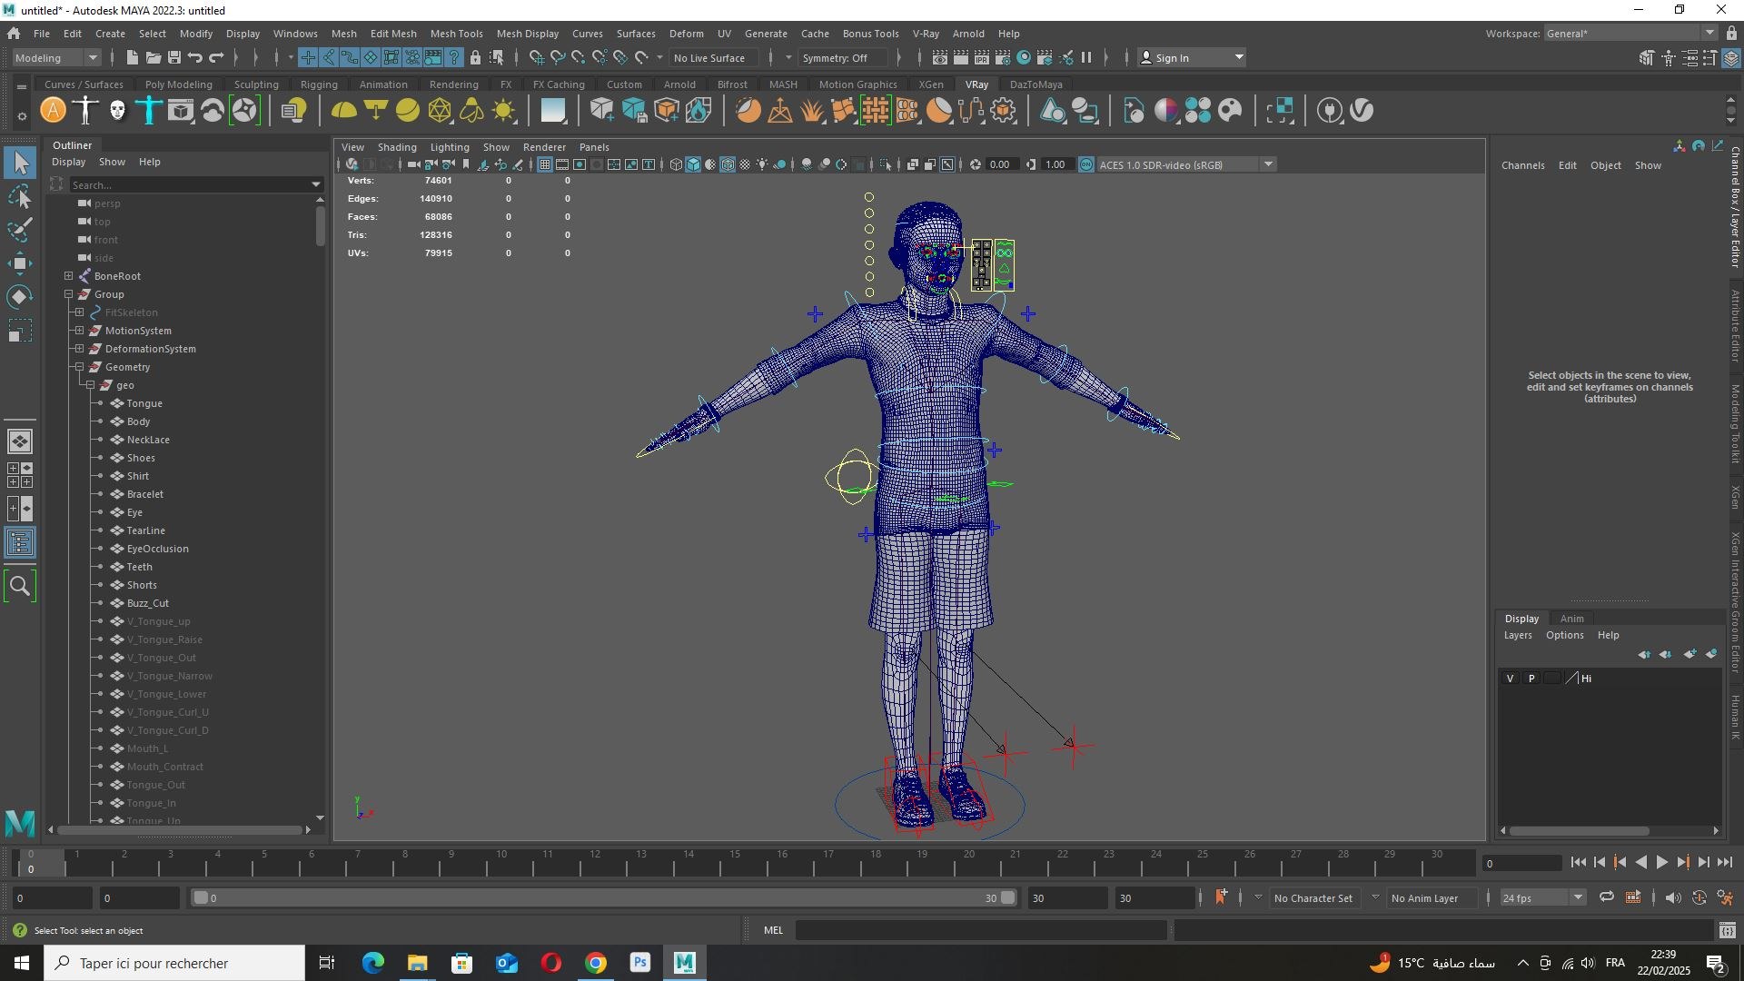The height and width of the screenshot is (981, 1744).
Task: Click go to start of playback
Action: click(1579, 864)
